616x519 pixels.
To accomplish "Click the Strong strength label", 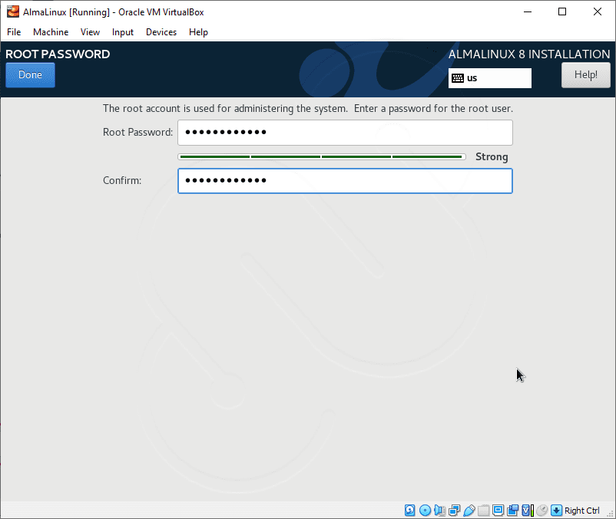I will [492, 157].
